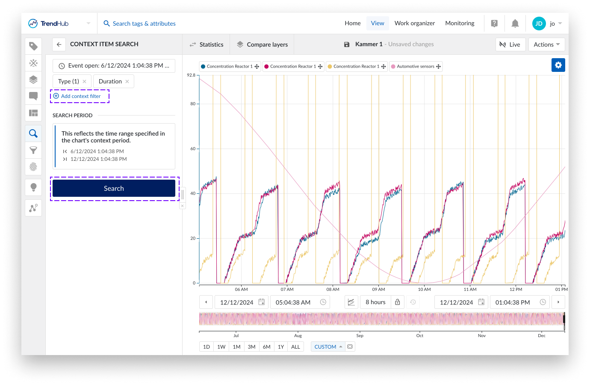
Task: Toggle the period lock icon
Action: point(397,302)
